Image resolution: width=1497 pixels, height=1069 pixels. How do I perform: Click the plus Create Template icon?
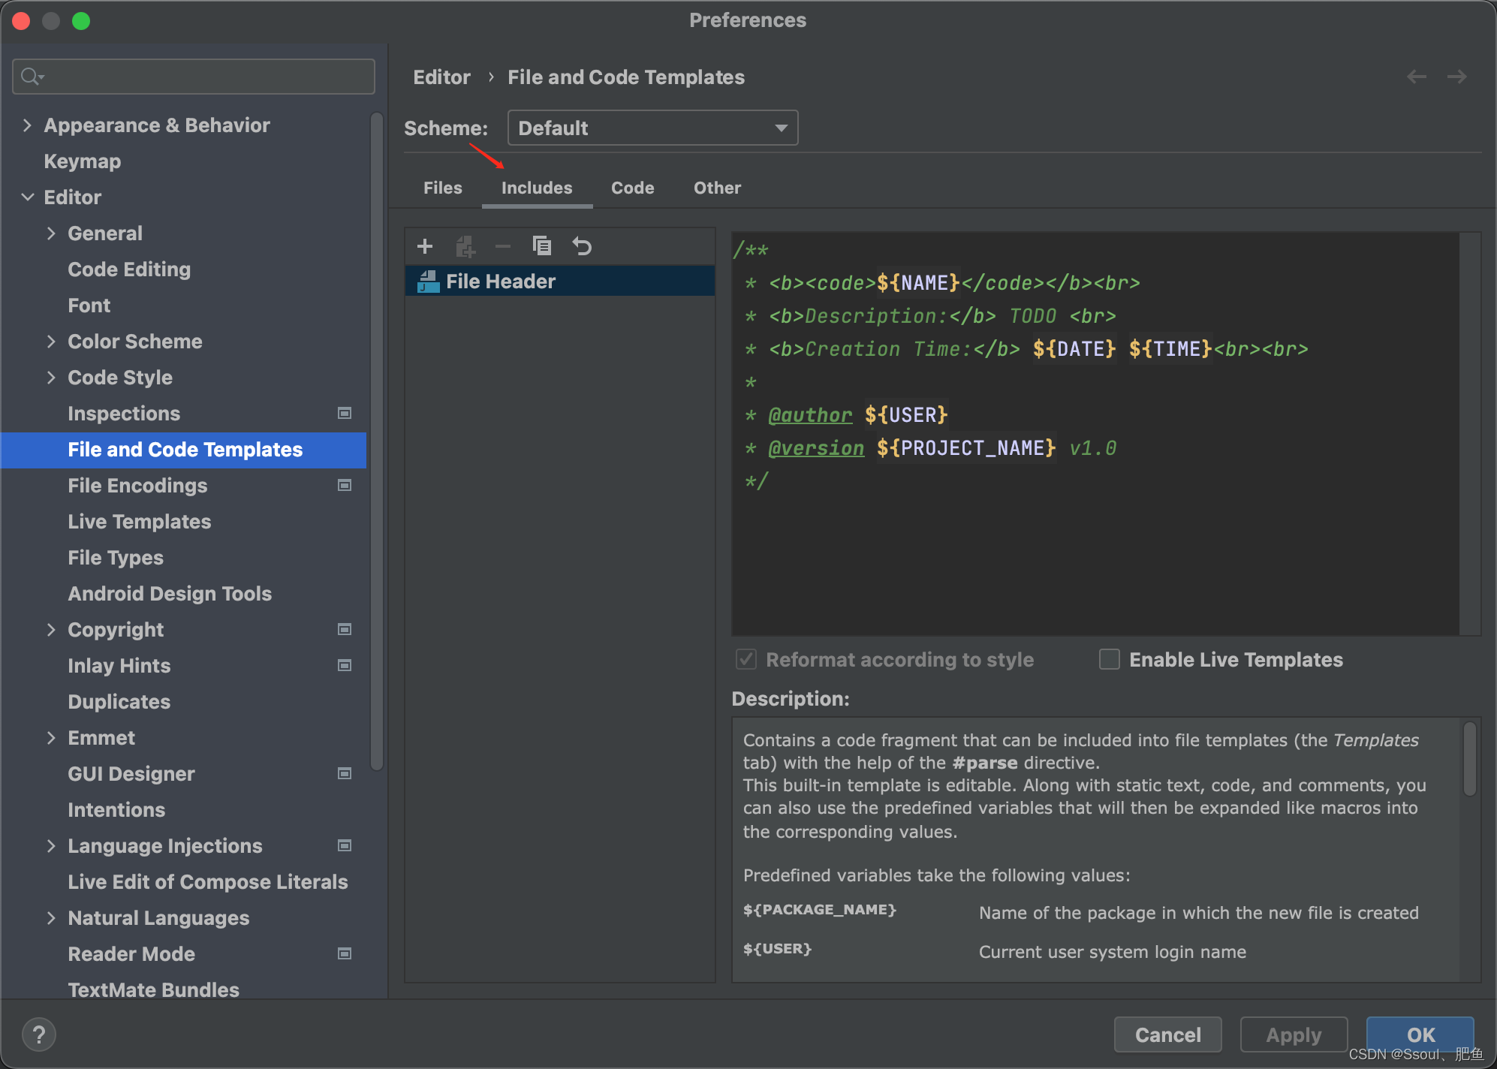pos(425,246)
